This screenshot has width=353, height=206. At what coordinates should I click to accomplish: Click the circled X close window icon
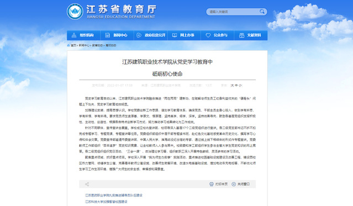234,184
